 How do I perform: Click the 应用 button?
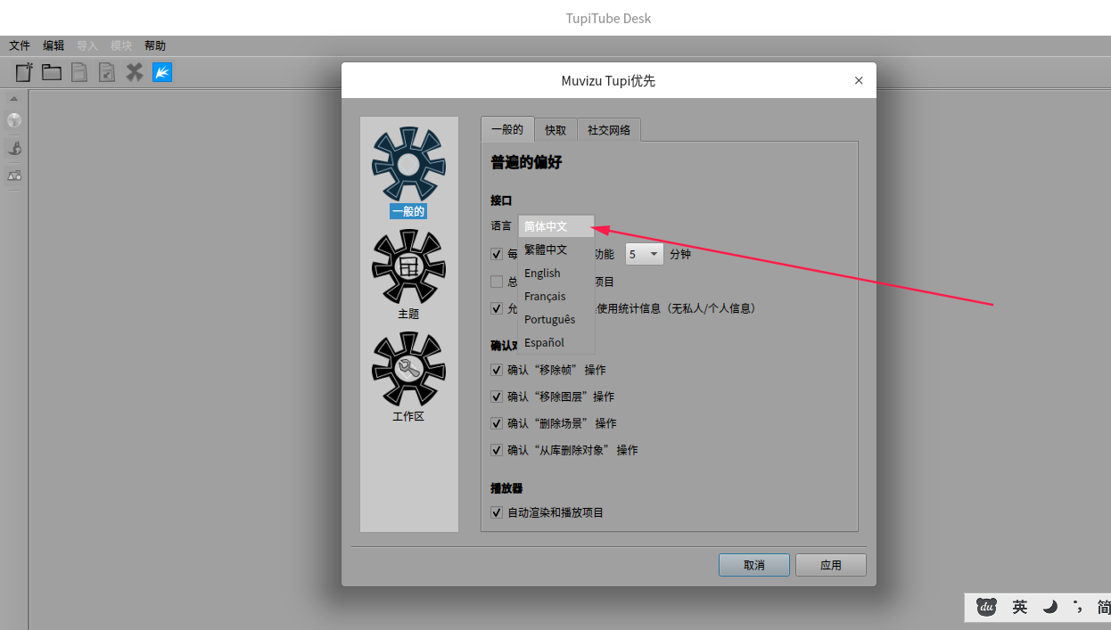click(x=831, y=565)
